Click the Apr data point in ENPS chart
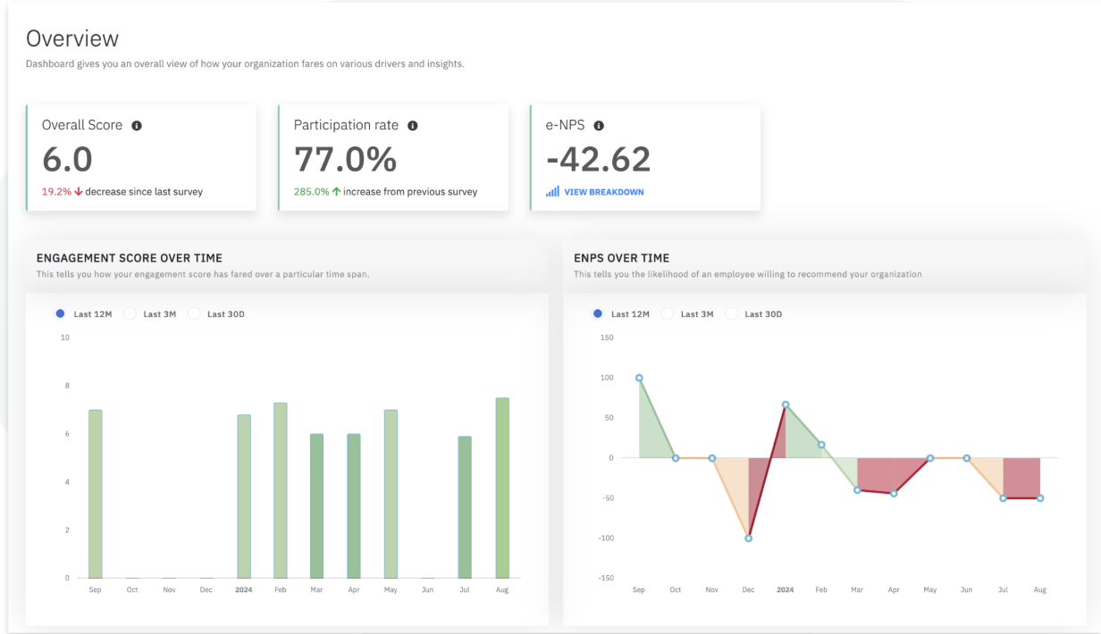The image size is (1101, 634). coord(894,493)
